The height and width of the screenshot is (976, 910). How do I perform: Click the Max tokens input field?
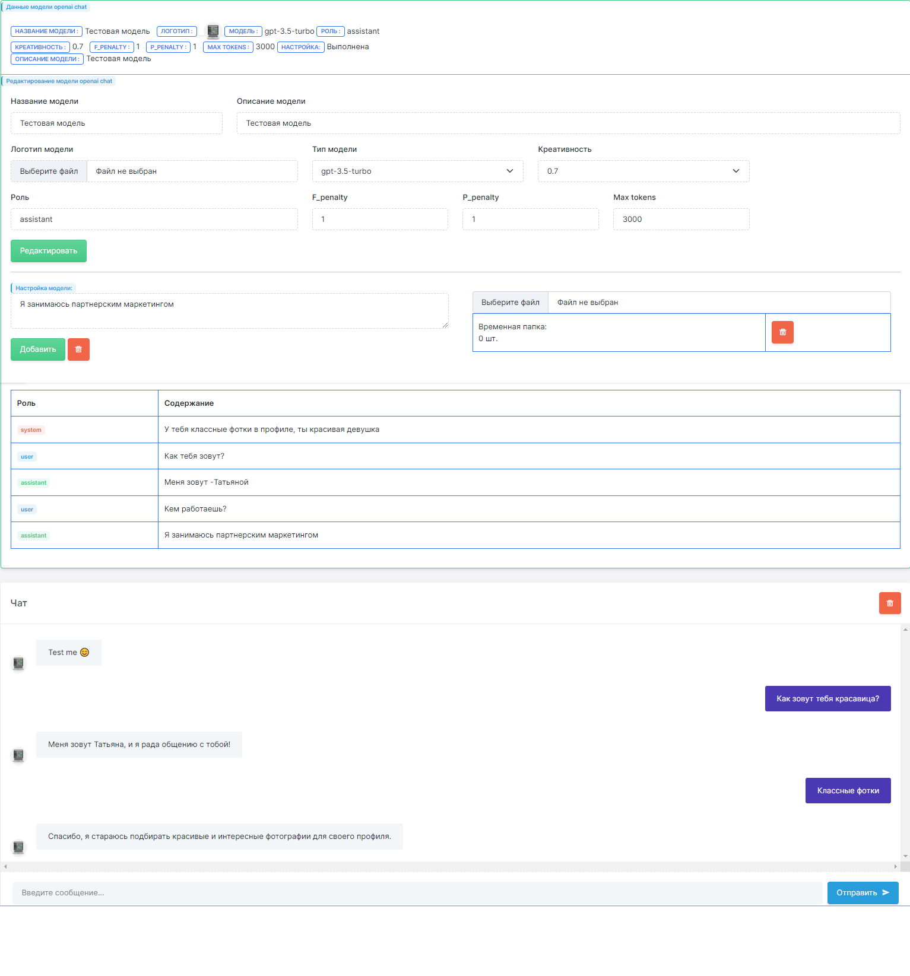pyautogui.click(x=681, y=220)
